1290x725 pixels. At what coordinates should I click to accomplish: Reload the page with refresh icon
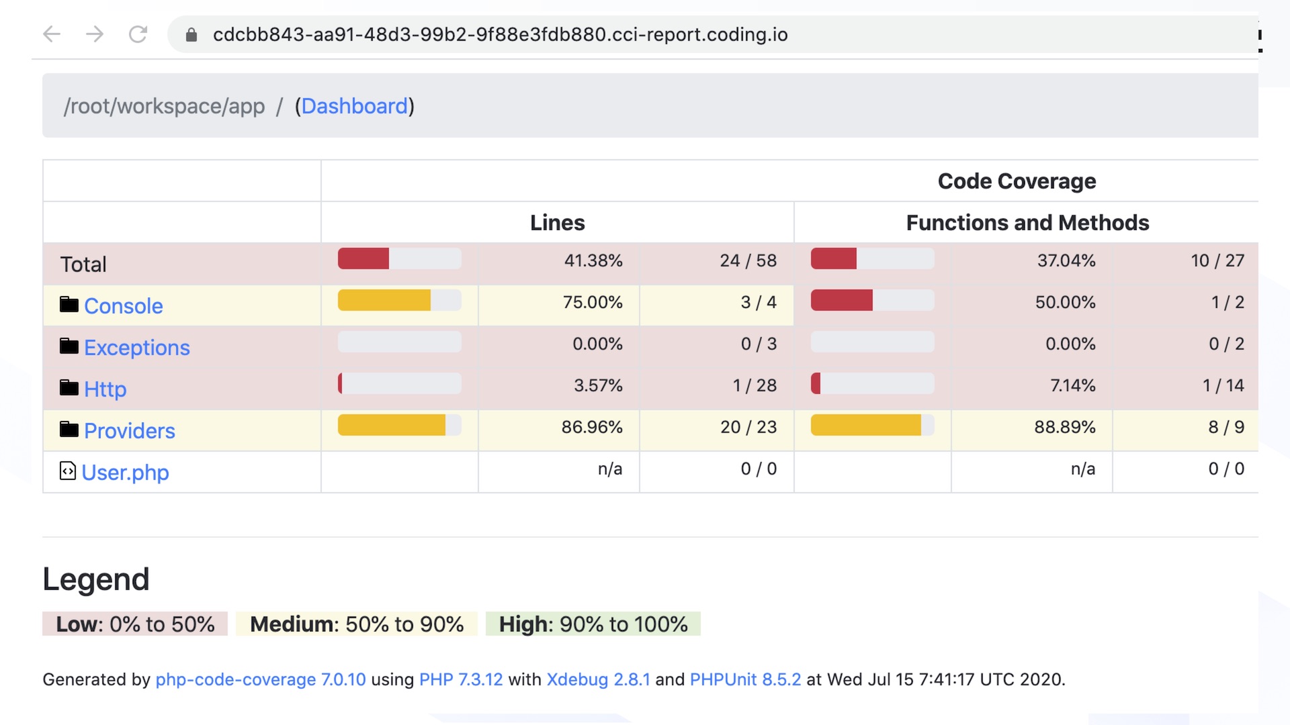(138, 34)
